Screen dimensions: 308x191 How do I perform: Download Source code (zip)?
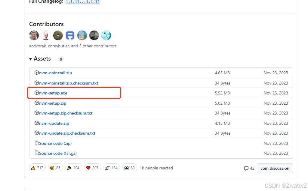pyautogui.click(x=55, y=143)
